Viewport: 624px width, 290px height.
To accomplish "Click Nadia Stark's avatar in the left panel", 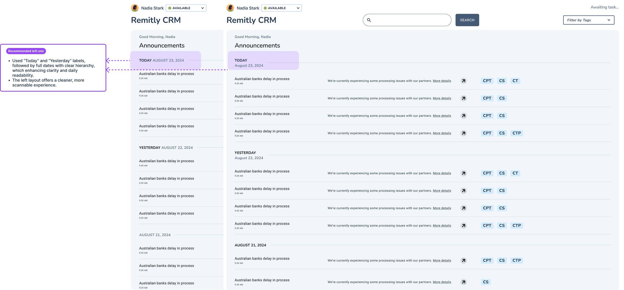I will point(135,8).
